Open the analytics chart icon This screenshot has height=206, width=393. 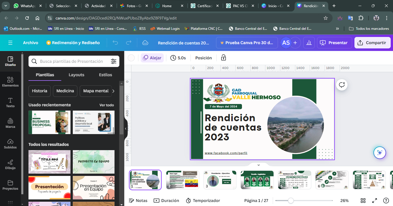(309, 43)
